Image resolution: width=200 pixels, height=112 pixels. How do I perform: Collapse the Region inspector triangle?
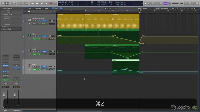[2, 8]
